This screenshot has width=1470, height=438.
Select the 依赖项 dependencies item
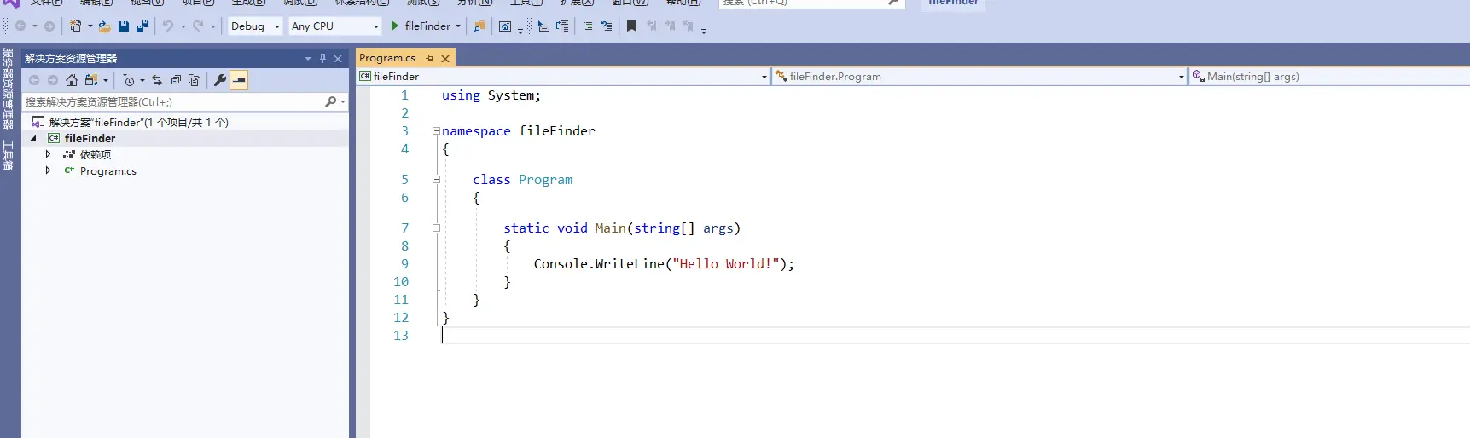(96, 154)
